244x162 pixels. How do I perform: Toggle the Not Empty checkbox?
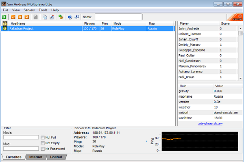pos(43,143)
